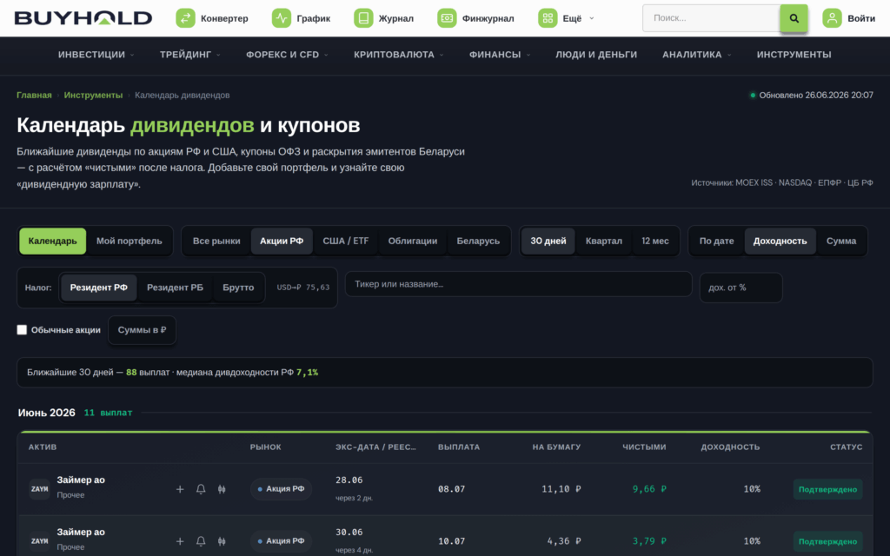Open the Журнал journal icon
The height and width of the screenshot is (556, 890).
(x=363, y=18)
